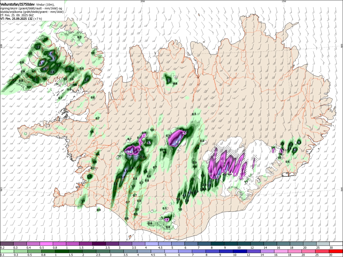Pick the lavender 14 swatch, lower legend row

pyautogui.click(x=267, y=251)
